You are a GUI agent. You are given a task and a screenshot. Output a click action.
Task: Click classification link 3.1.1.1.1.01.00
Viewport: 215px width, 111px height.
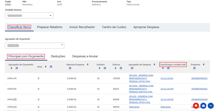167,78
